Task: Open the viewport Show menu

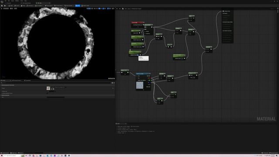Action: [16, 8]
